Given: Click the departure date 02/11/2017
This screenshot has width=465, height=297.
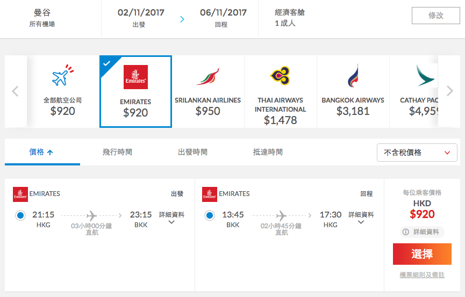Looking at the screenshot, I should (x=140, y=12).
